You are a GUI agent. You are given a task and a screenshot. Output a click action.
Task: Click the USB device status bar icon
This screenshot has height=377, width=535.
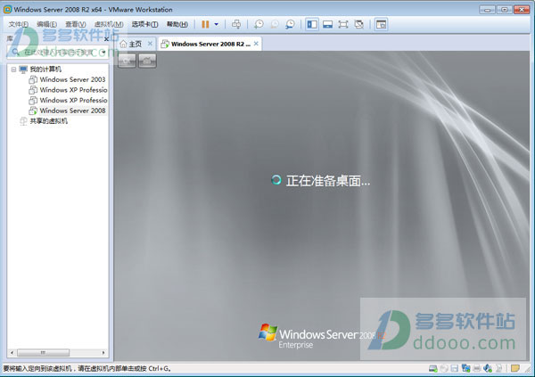(498, 368)
